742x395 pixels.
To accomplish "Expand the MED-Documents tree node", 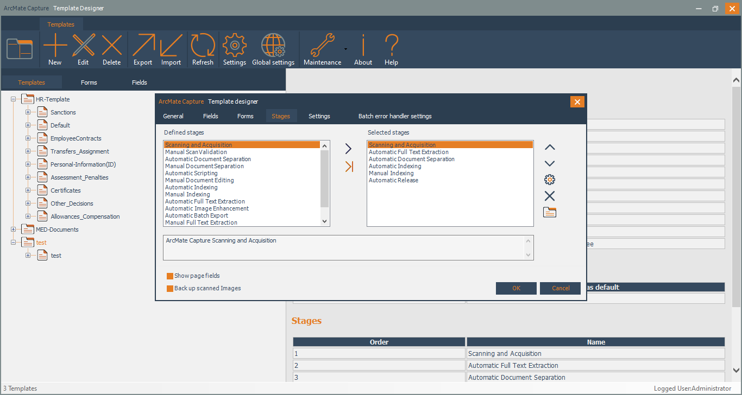I will (x=13, y=230).
